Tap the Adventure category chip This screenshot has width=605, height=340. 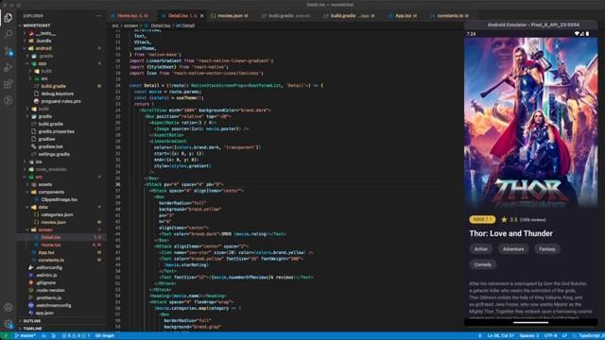[513, 249]
